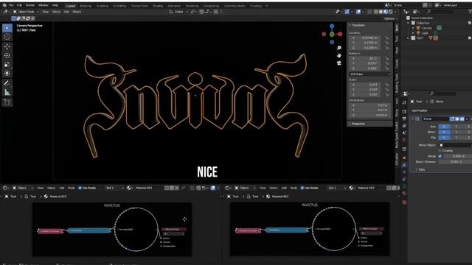The image size is (472, 265).
Task: Open the Options dropdown in the viewport header
Action: pyautogui.click(x=391, y=18)
